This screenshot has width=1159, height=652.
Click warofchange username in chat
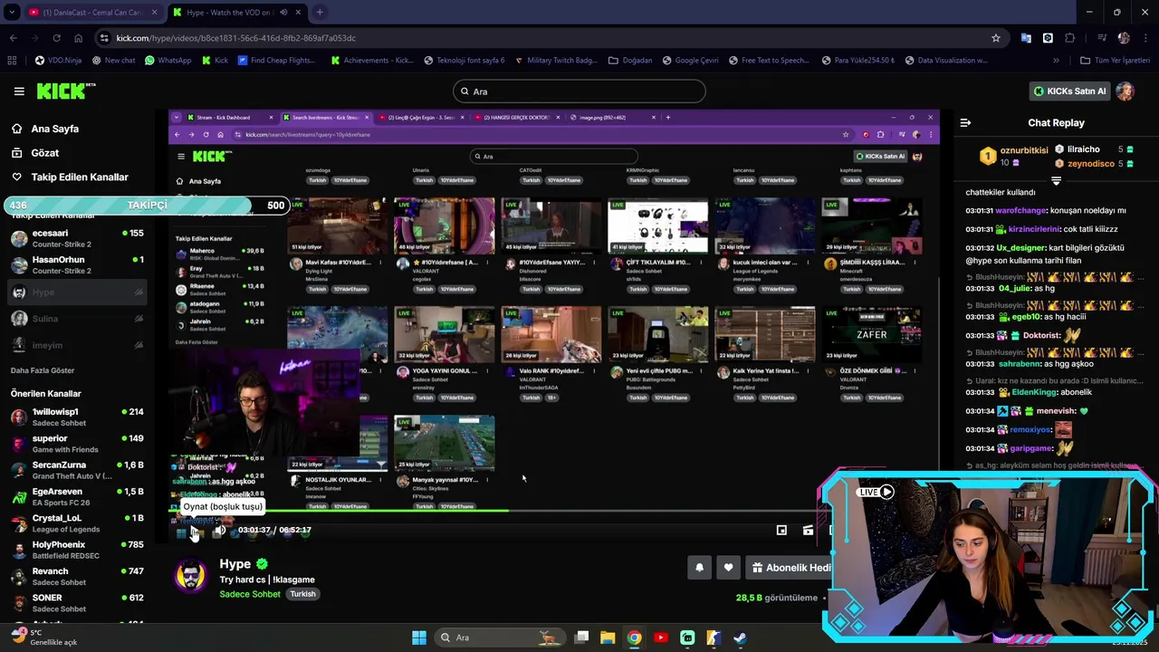(x=1020, y=210)
